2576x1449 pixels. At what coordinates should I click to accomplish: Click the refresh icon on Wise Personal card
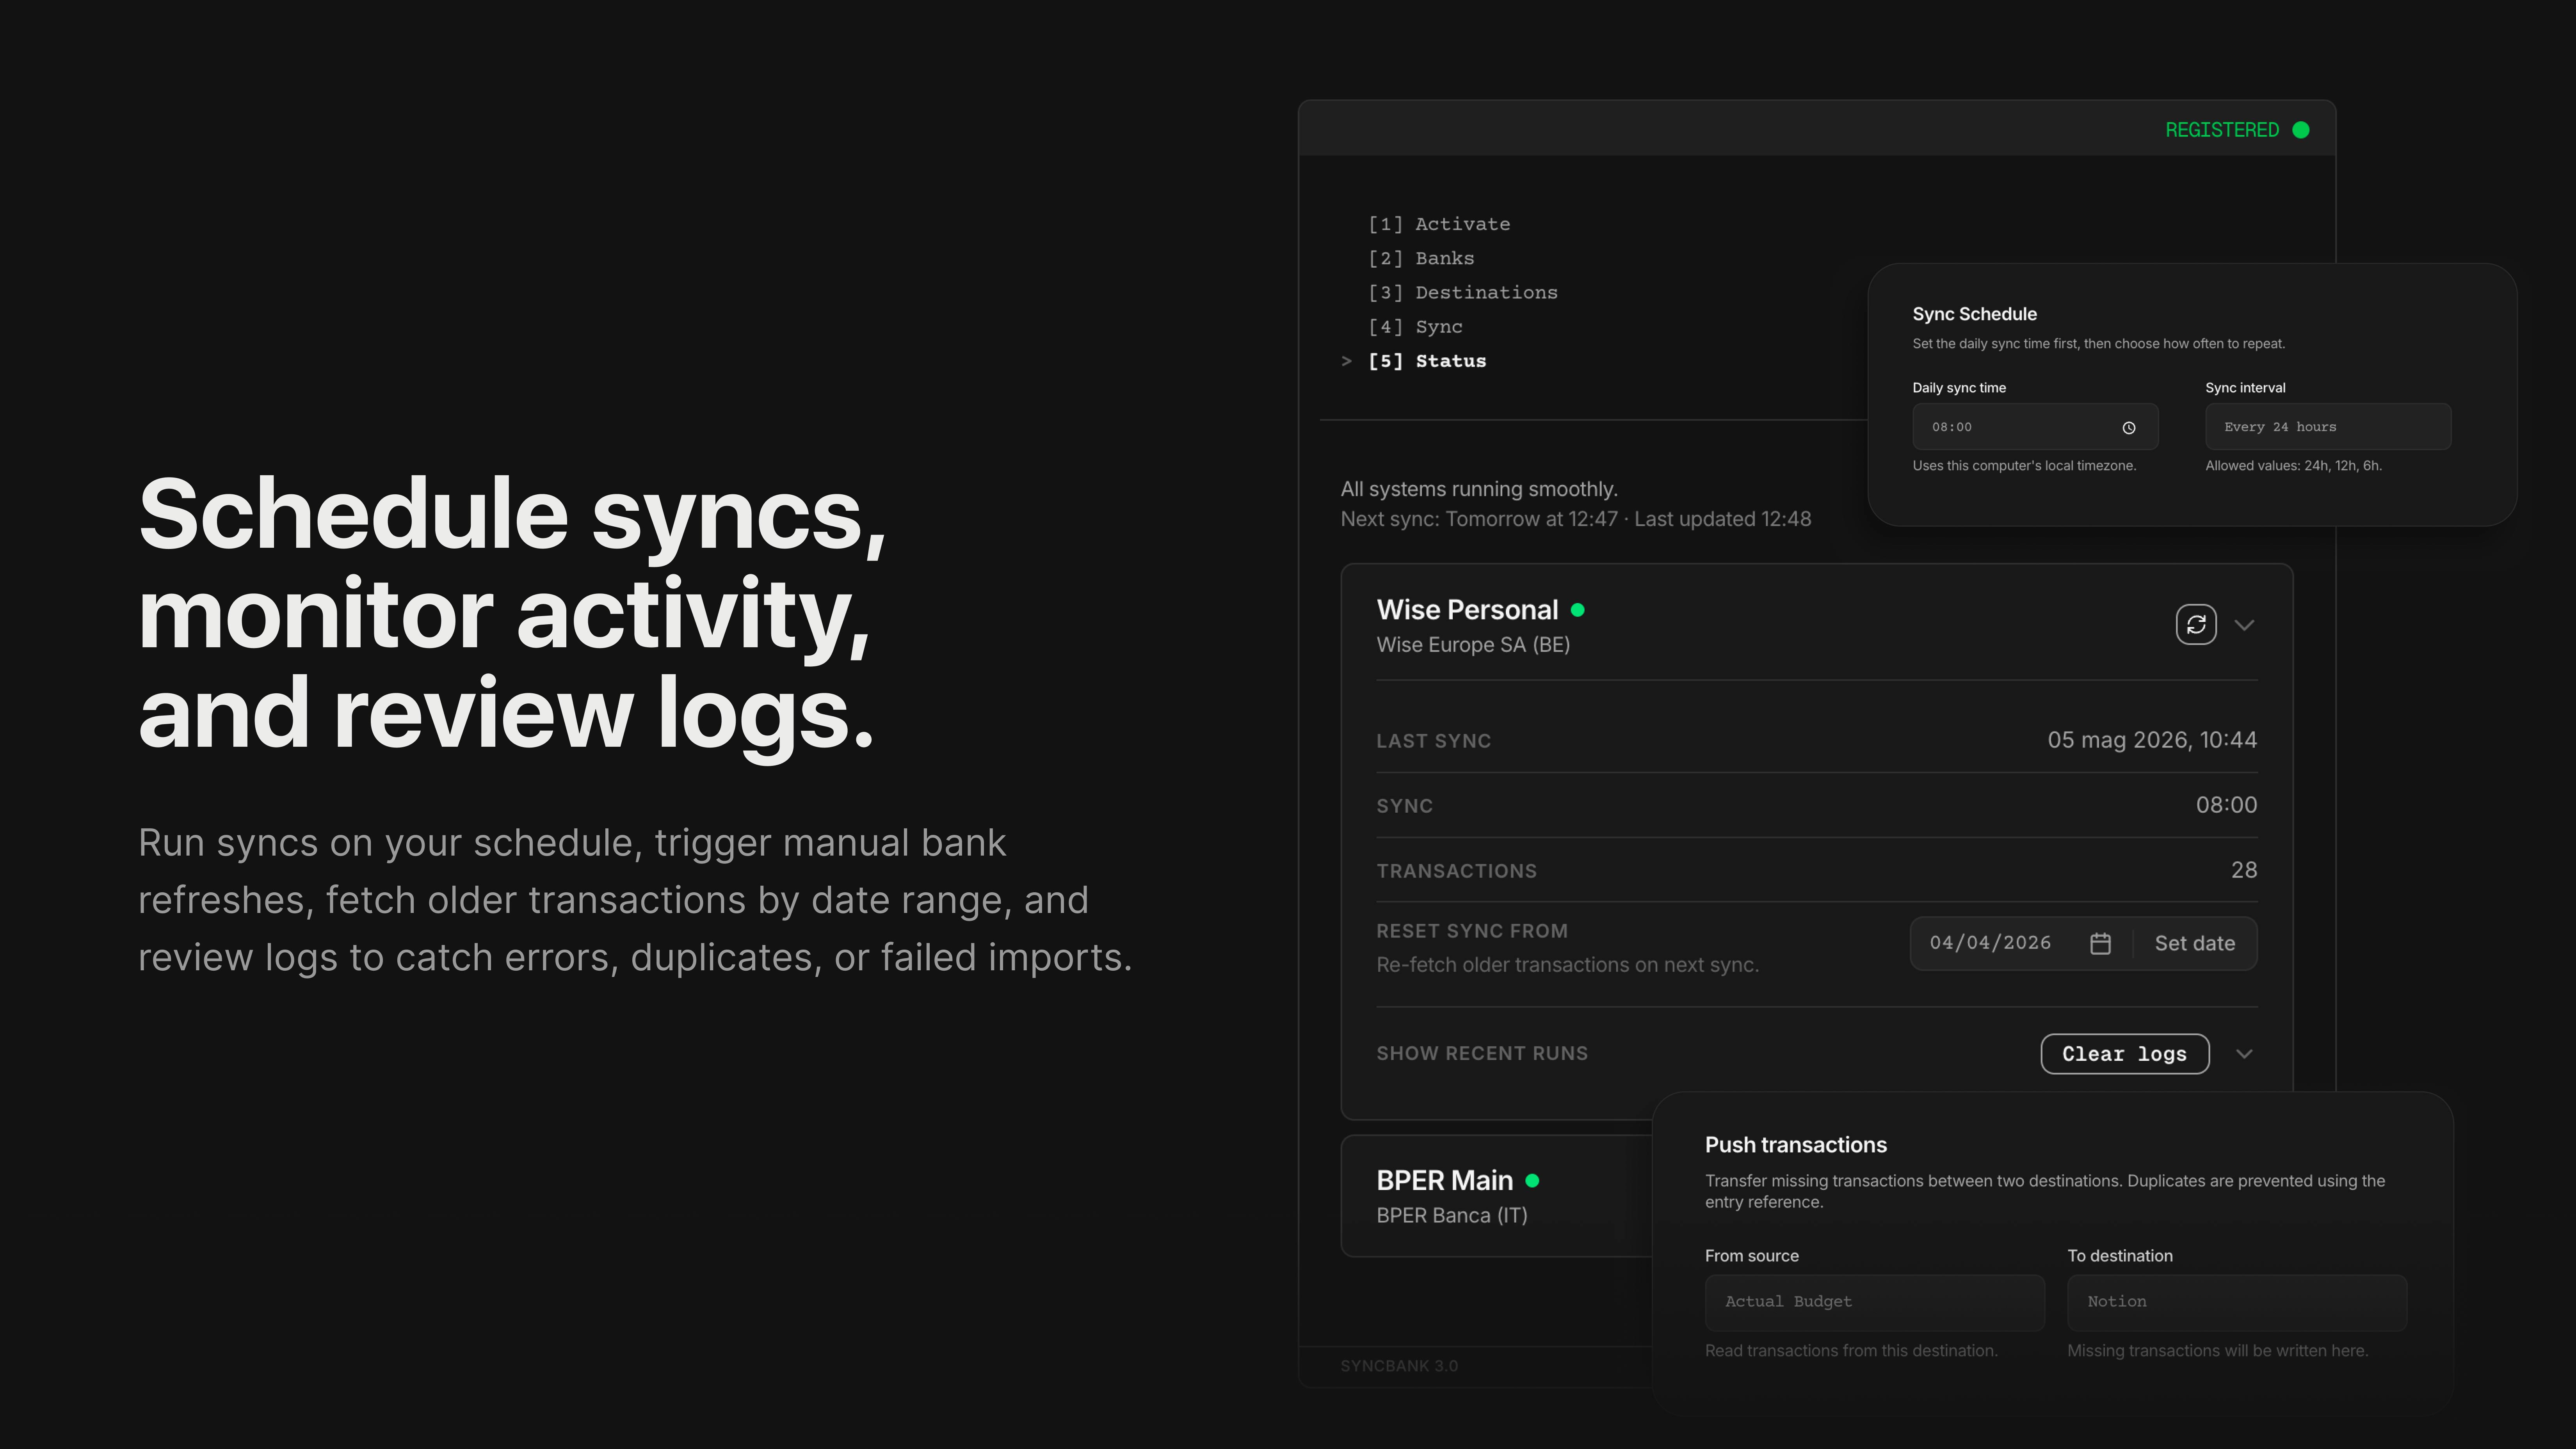tap(2196, 625)
